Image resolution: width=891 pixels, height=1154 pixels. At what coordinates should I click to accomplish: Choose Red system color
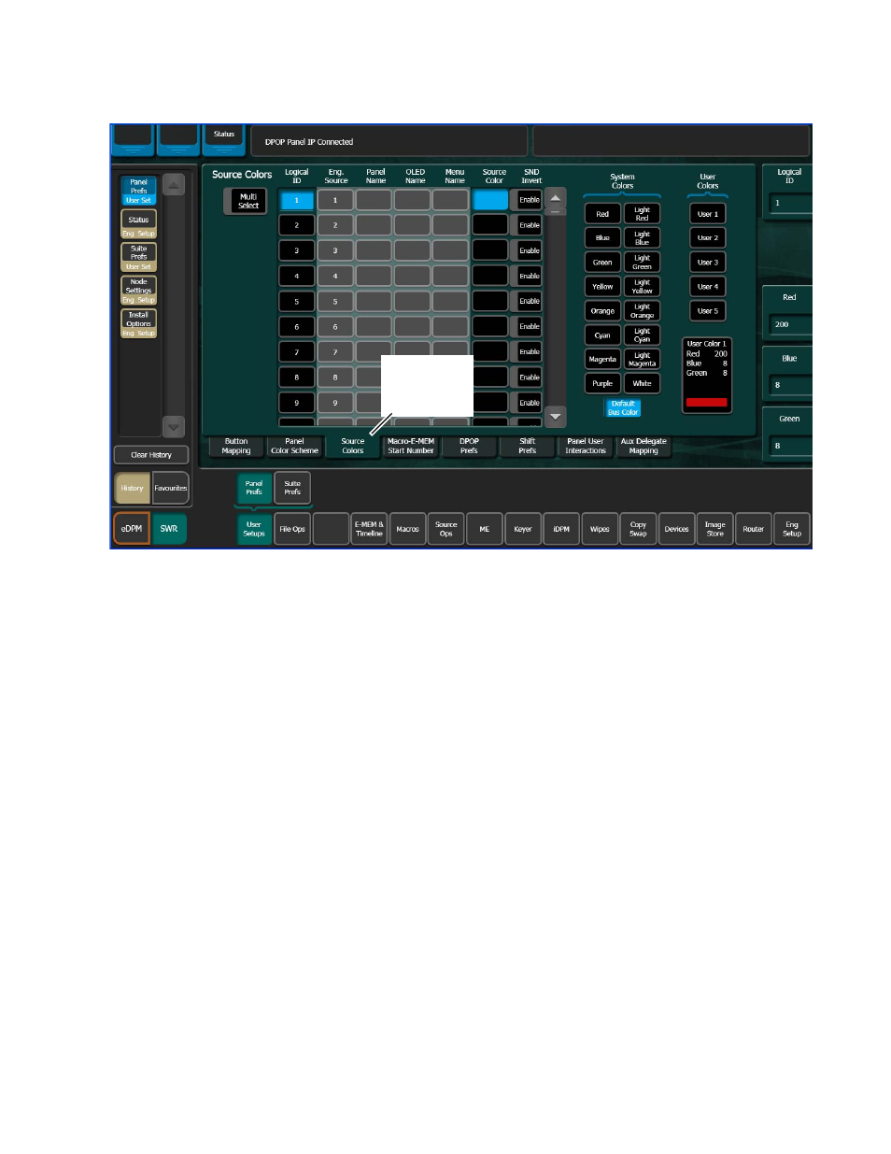pyautogui.click(x=602, y=214)
